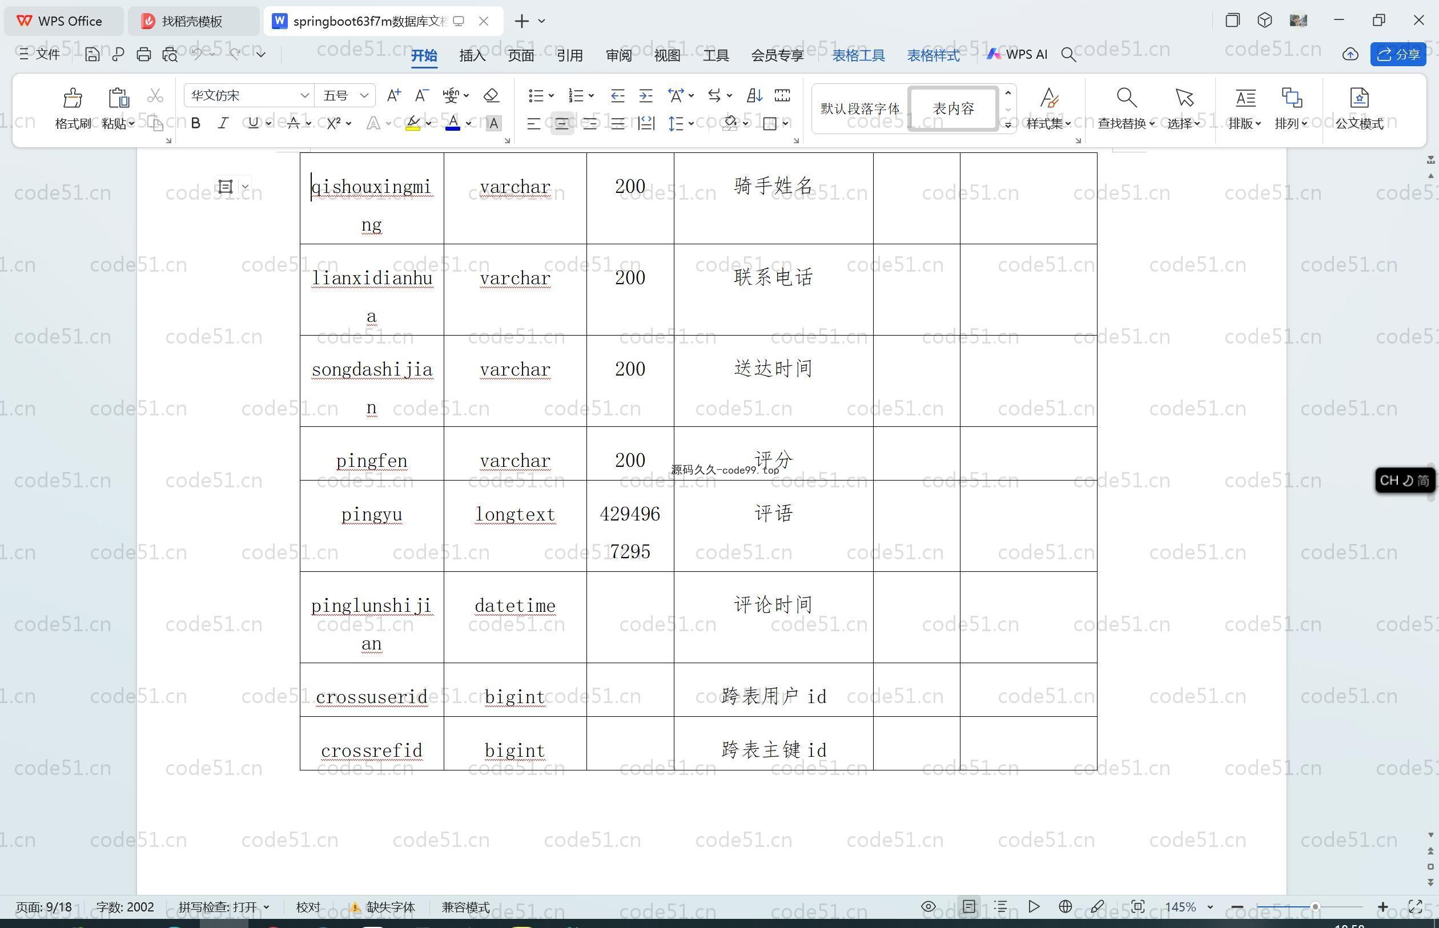1439x928 pixels.
Task: Expand the styles gallery more arrow
Action: pos(1007,125)
